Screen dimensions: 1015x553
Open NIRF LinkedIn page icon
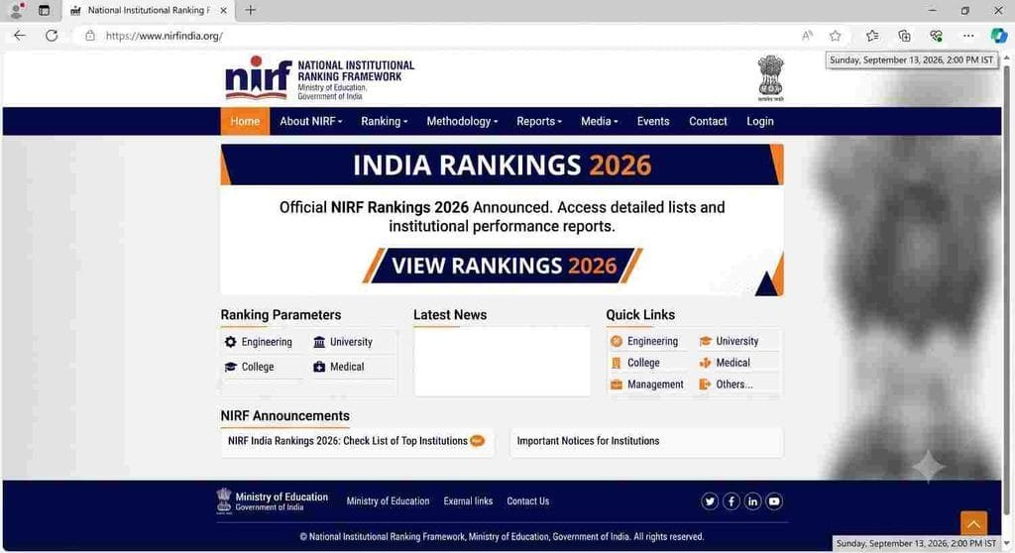click(x=752, y=501)
